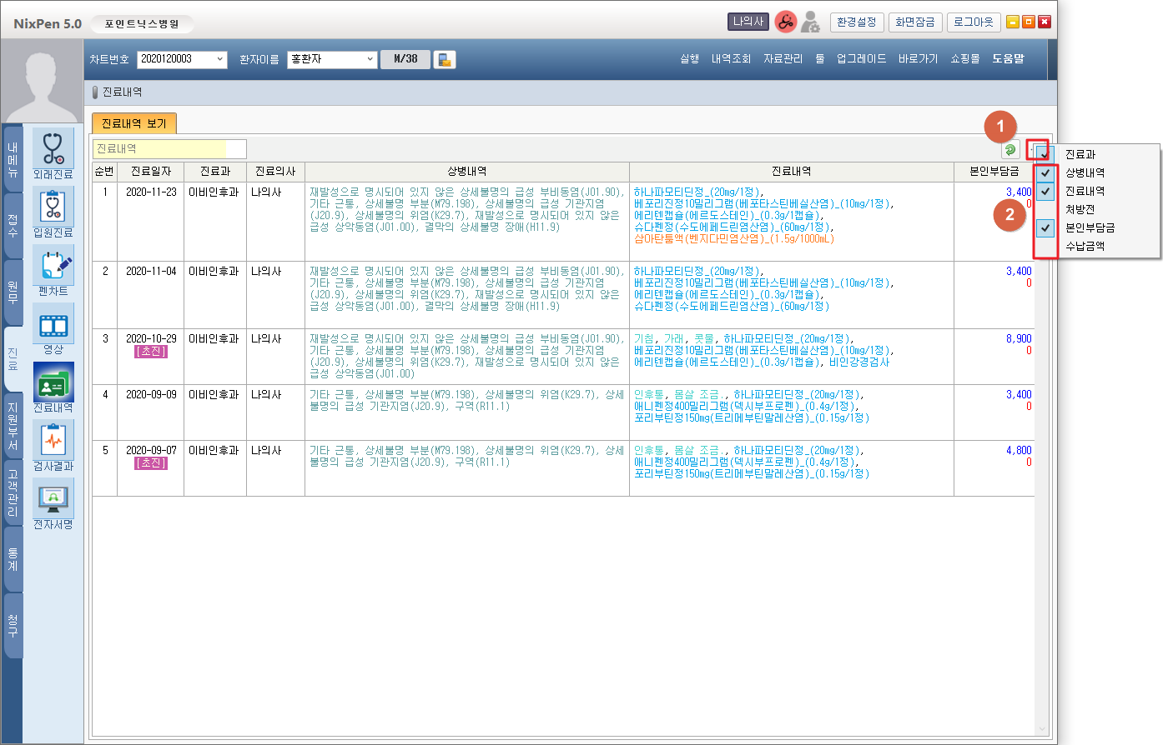Click the green refresh icon above table
Image resolution: width=1163 pixels, height=745 pixels.
tap(1010, 150)
